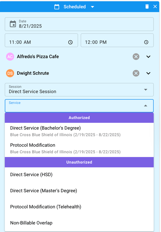The image size is (161, 232).
Task: Select Non-Billable Overlap service
Action: pos(79,223)
